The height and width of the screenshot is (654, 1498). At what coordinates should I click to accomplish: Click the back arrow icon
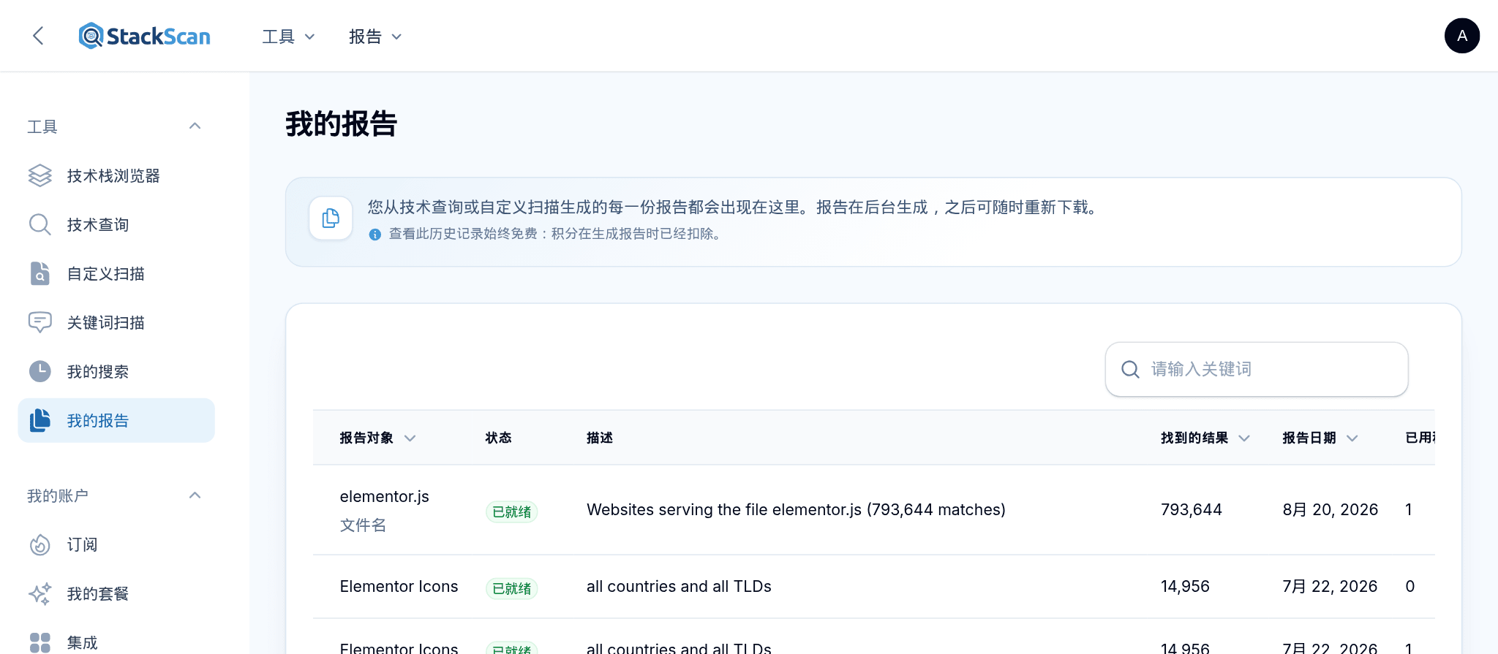tap(39, 36)
